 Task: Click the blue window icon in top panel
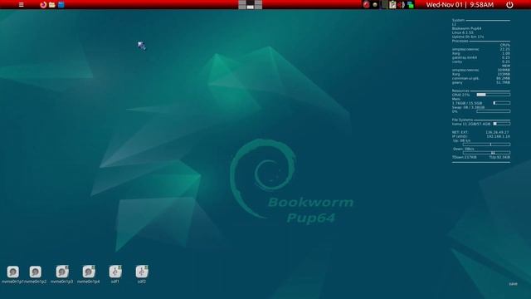[61, 5]
